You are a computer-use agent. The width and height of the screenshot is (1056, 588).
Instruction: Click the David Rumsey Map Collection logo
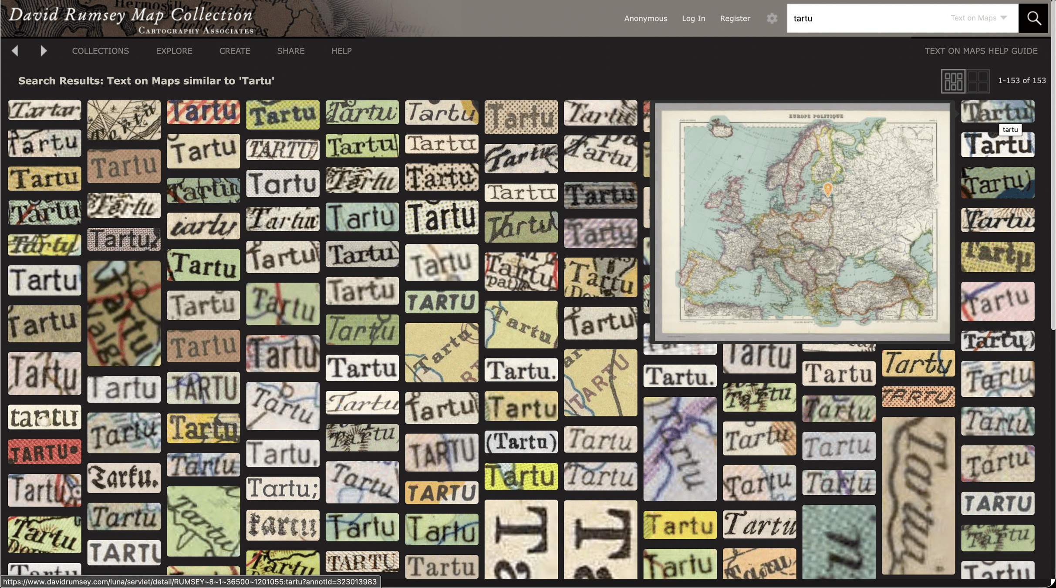pyautogui.click(x=131, y=18)
